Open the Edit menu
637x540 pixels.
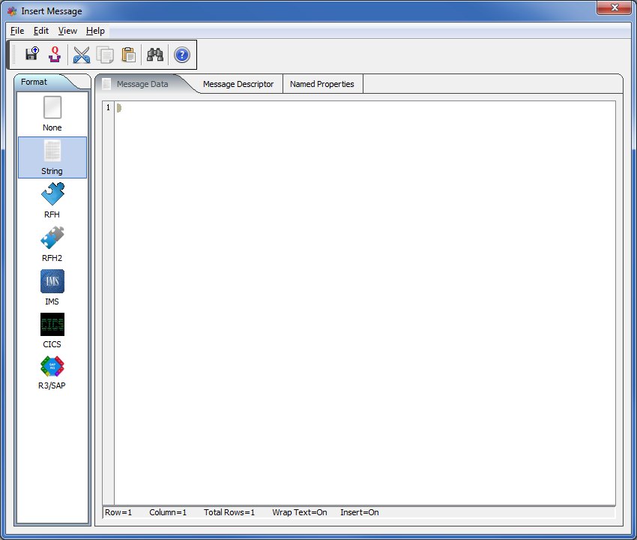(41, 31)
